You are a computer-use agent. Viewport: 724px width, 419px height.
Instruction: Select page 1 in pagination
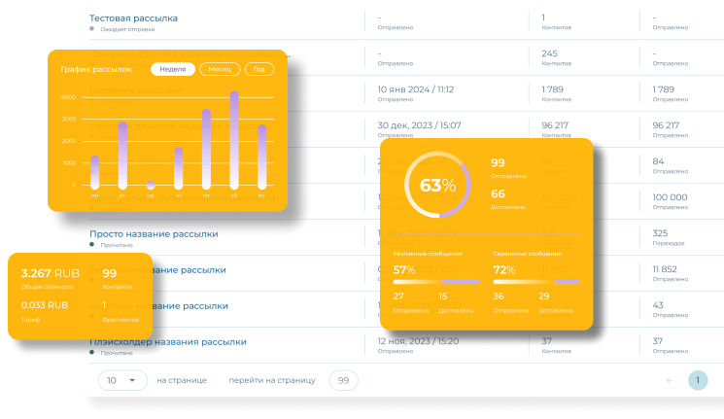pos(697,380)
